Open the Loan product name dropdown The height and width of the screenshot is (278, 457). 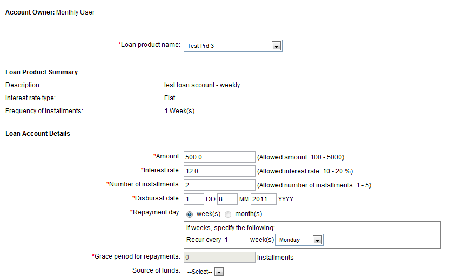pos(233,46)
